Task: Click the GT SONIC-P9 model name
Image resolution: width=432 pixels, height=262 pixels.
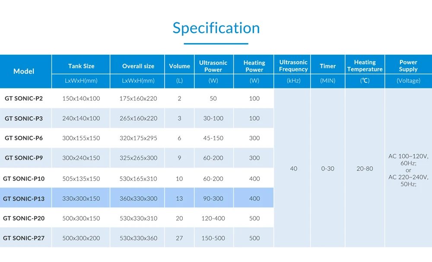Action: (x=24, y=158)
